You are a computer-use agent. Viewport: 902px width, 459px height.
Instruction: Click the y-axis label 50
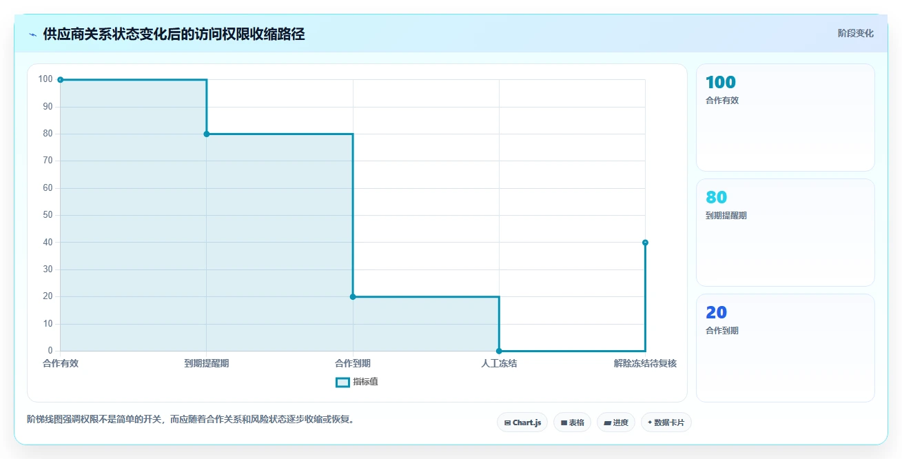(x=48, y=215)
